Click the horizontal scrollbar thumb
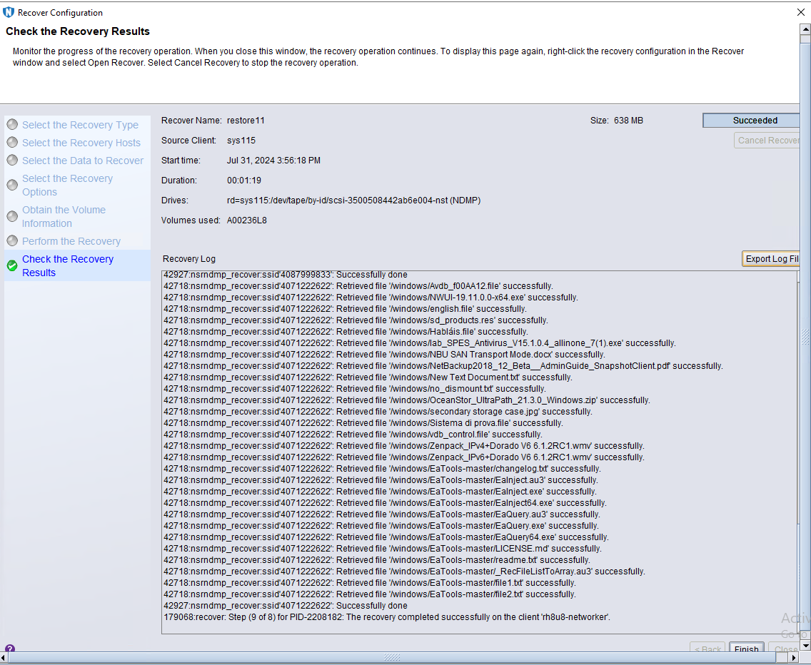This screenshot has width=811, height=665. [392, 657]
